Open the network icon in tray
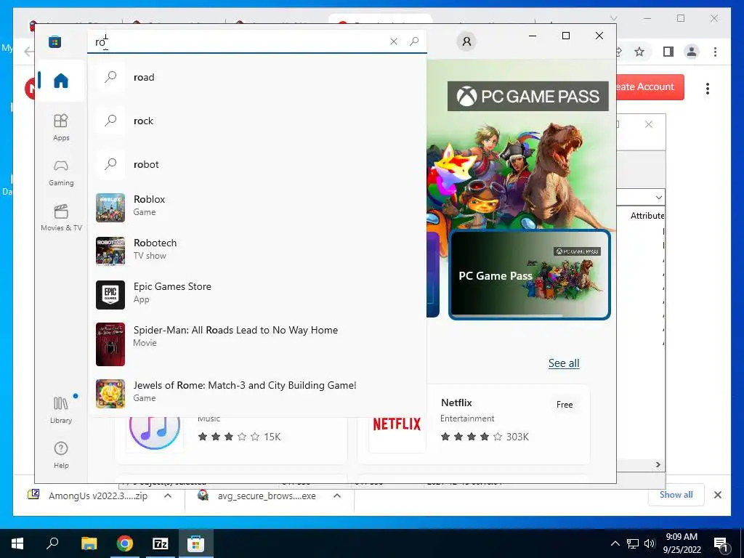Image resolution: width=744 pixels, height=558 pixels. [x=633, y=543]
